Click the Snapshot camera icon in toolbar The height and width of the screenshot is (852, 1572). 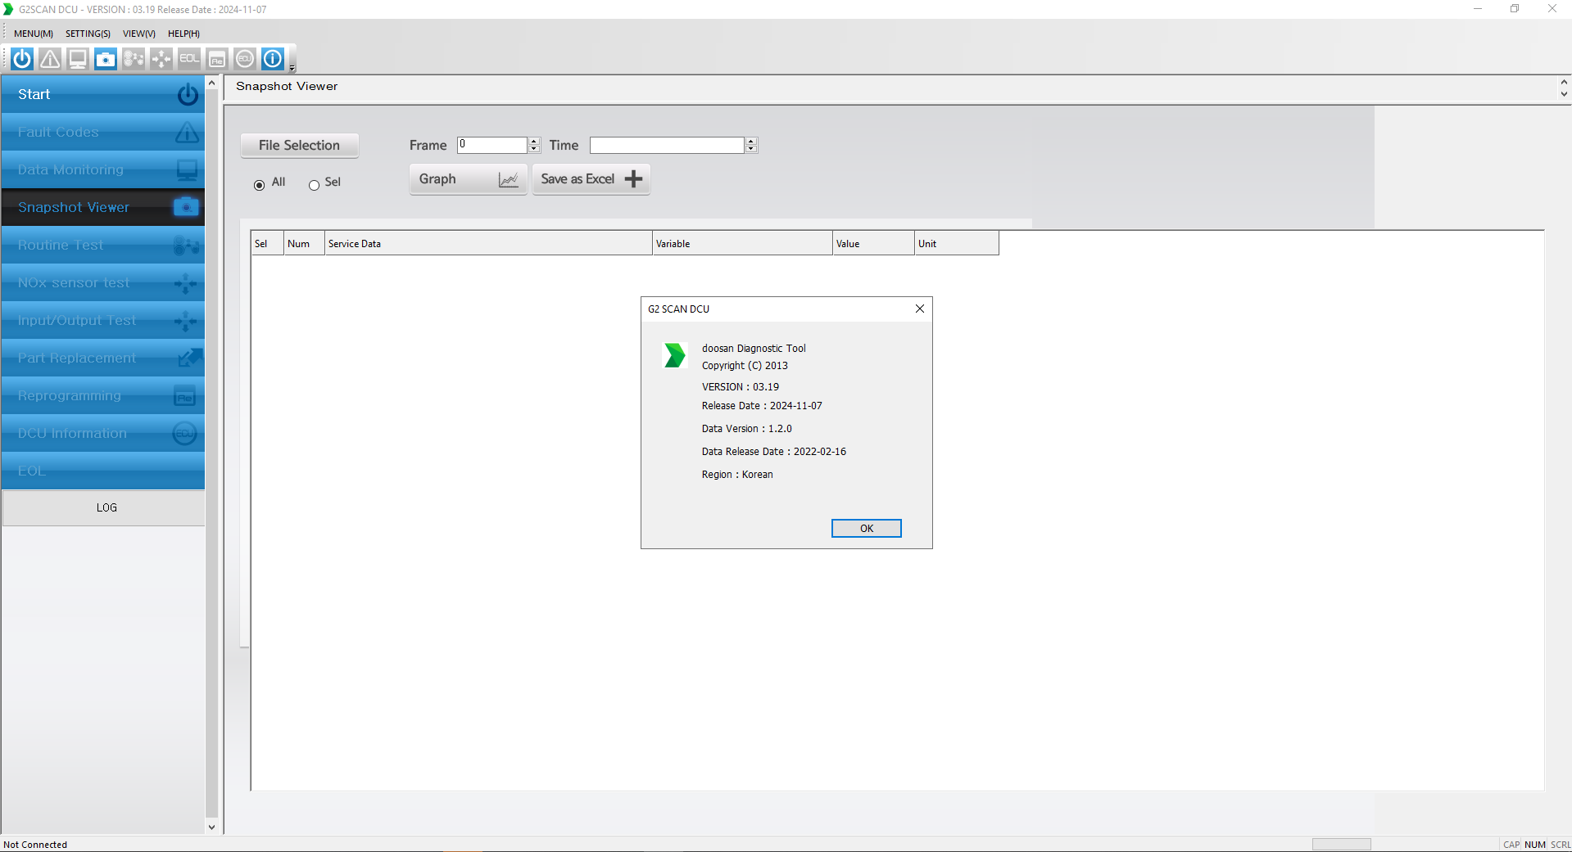click(106, 59)
